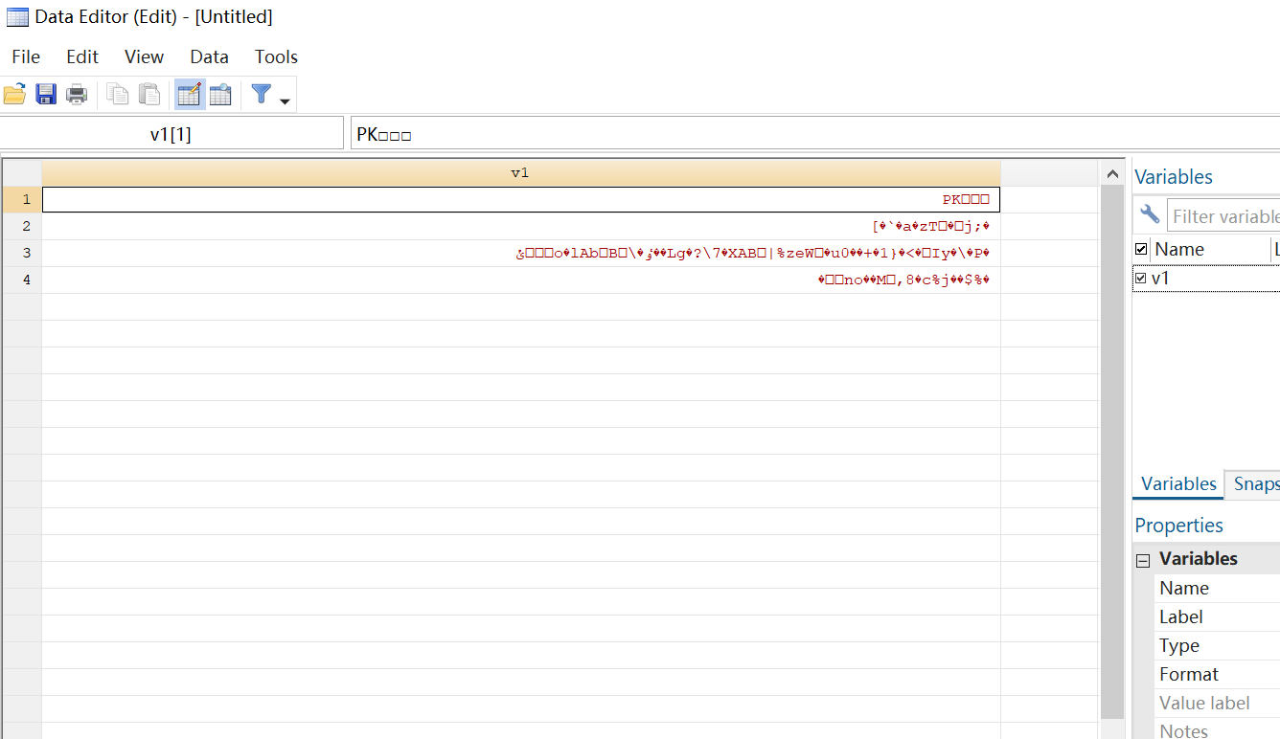Uncheck the v1 variable checkbox
Screen dimensions: 1280x739
[x=1141, y=279]
